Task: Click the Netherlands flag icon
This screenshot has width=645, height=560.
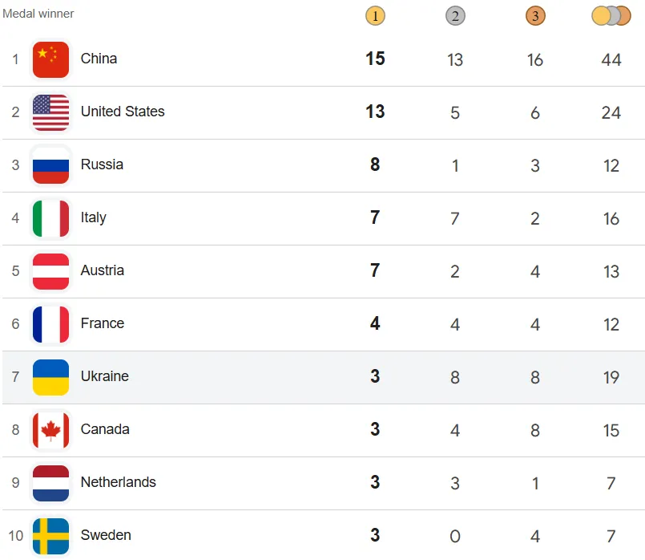Action: click(50, 483)
